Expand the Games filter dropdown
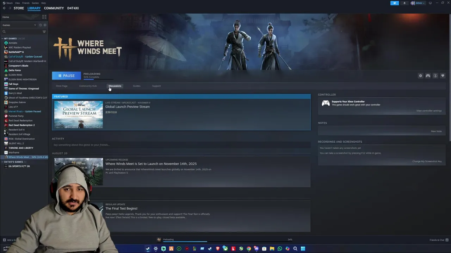Image resolution: width=451 pixels, height=253 pixels. click(19, 25)
